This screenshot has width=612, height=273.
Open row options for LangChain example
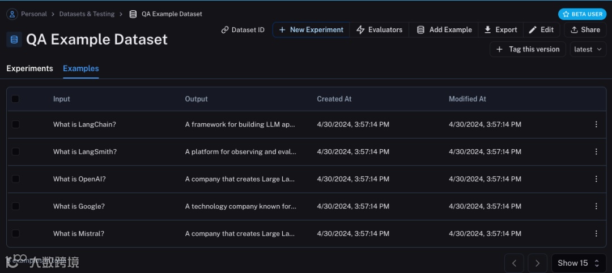point(596,124)
